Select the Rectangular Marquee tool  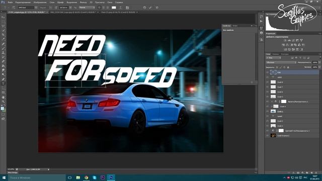pos(3,22)
